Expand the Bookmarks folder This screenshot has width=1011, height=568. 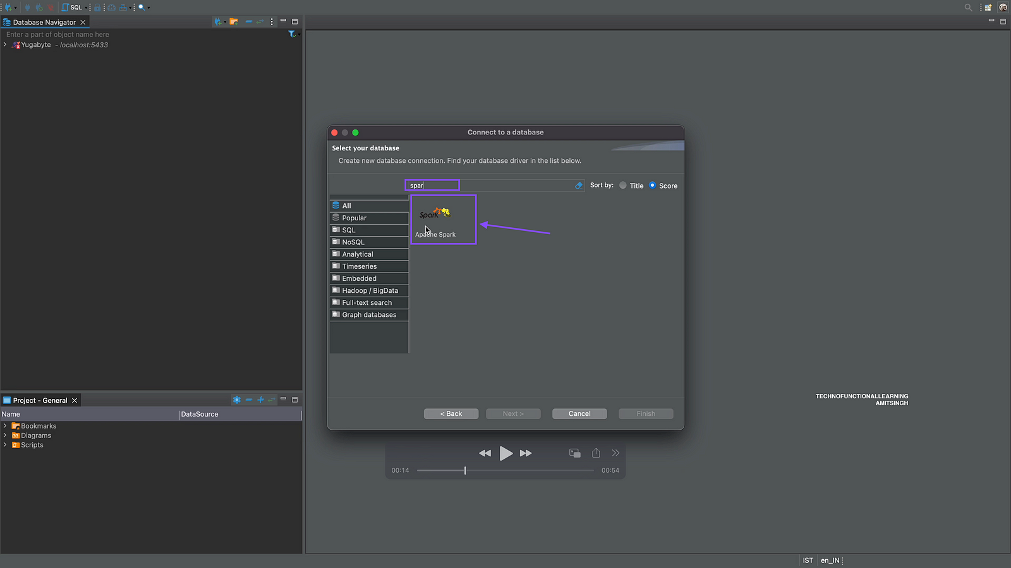tap(5, 426)
